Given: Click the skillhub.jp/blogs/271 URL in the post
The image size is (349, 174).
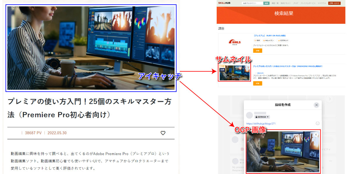Looking at the screenshot, I should coord(261,124).
